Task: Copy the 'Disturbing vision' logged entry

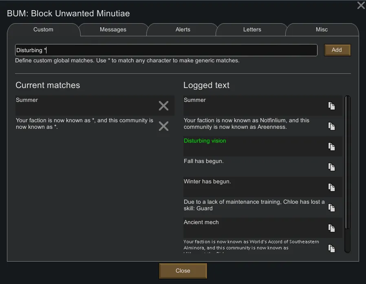Action: click(332, 147)
